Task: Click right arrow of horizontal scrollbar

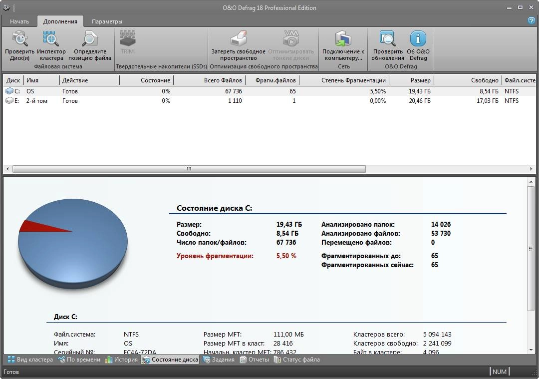Action: coord(532,169)
